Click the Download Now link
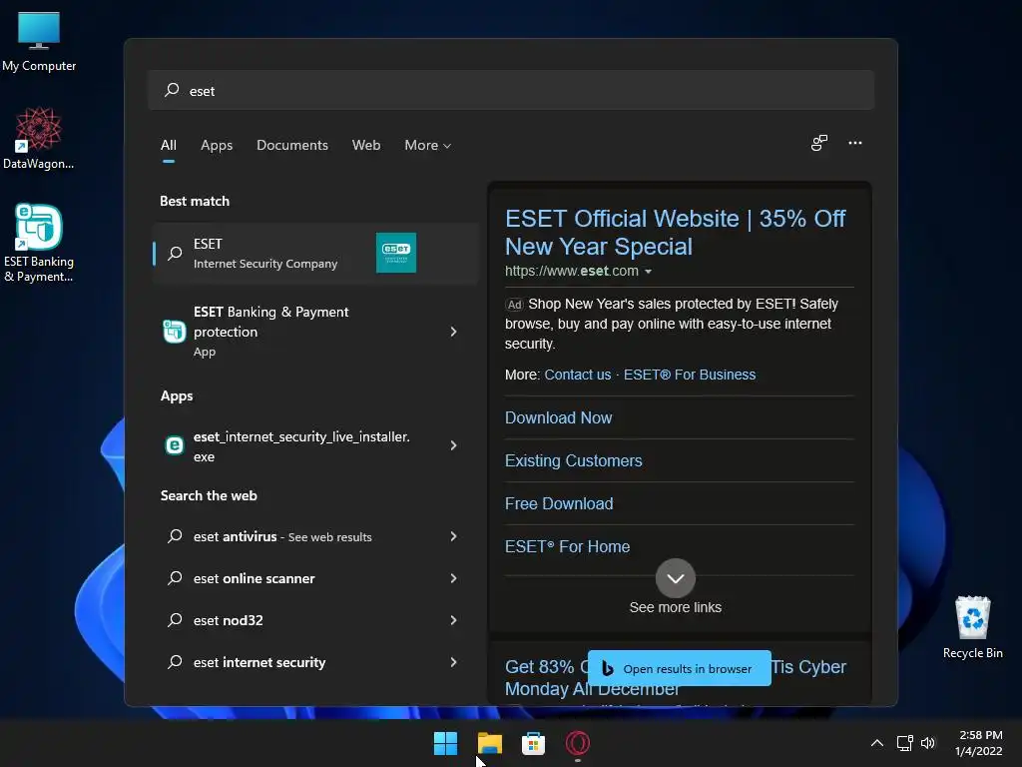The image size is (1022, 767). [559, 417]
